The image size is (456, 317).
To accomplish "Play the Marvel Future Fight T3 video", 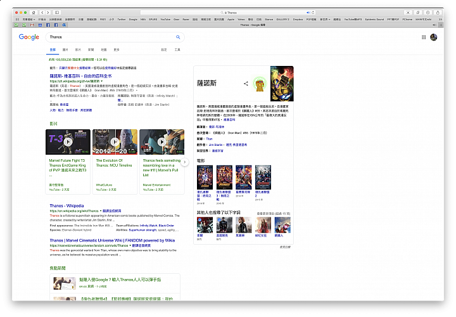I will 68,142.
